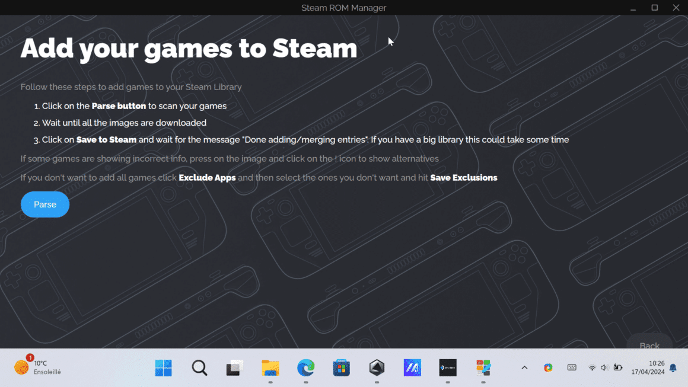Open the clock showing 10:26
Screen dimensions: 688x387
tap(648, 367)
